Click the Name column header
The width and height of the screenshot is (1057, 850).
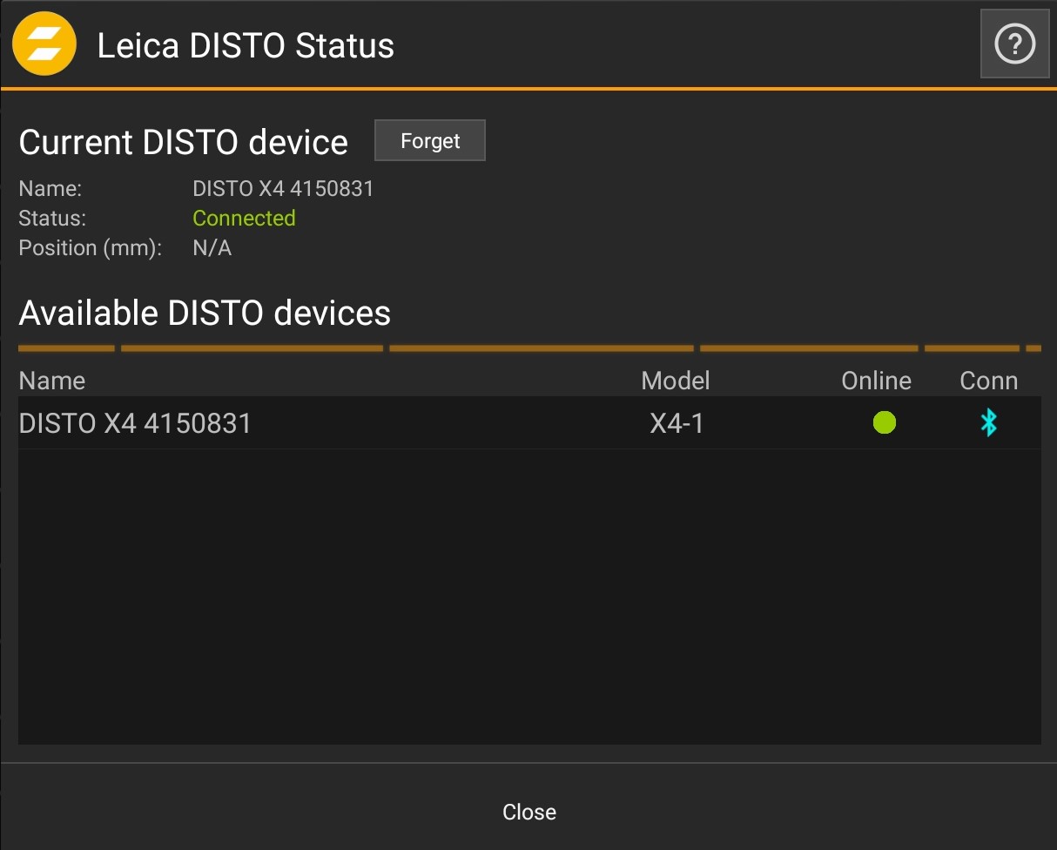(52, 381)
